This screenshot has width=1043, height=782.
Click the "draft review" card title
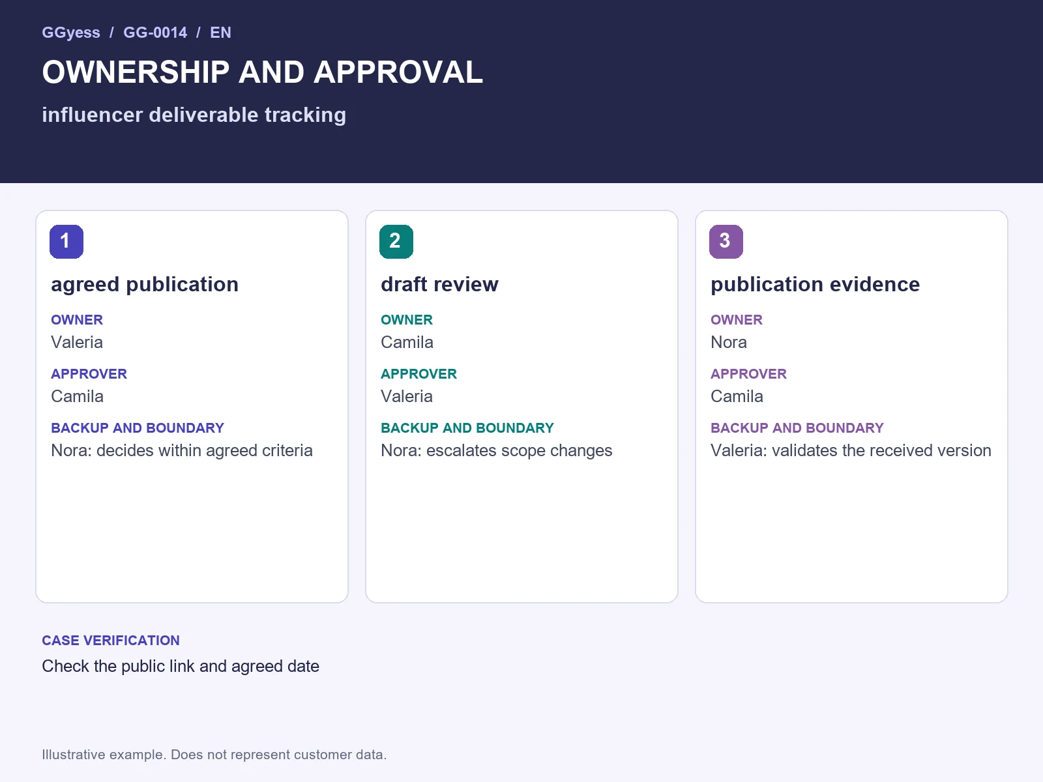click(439, 284)
